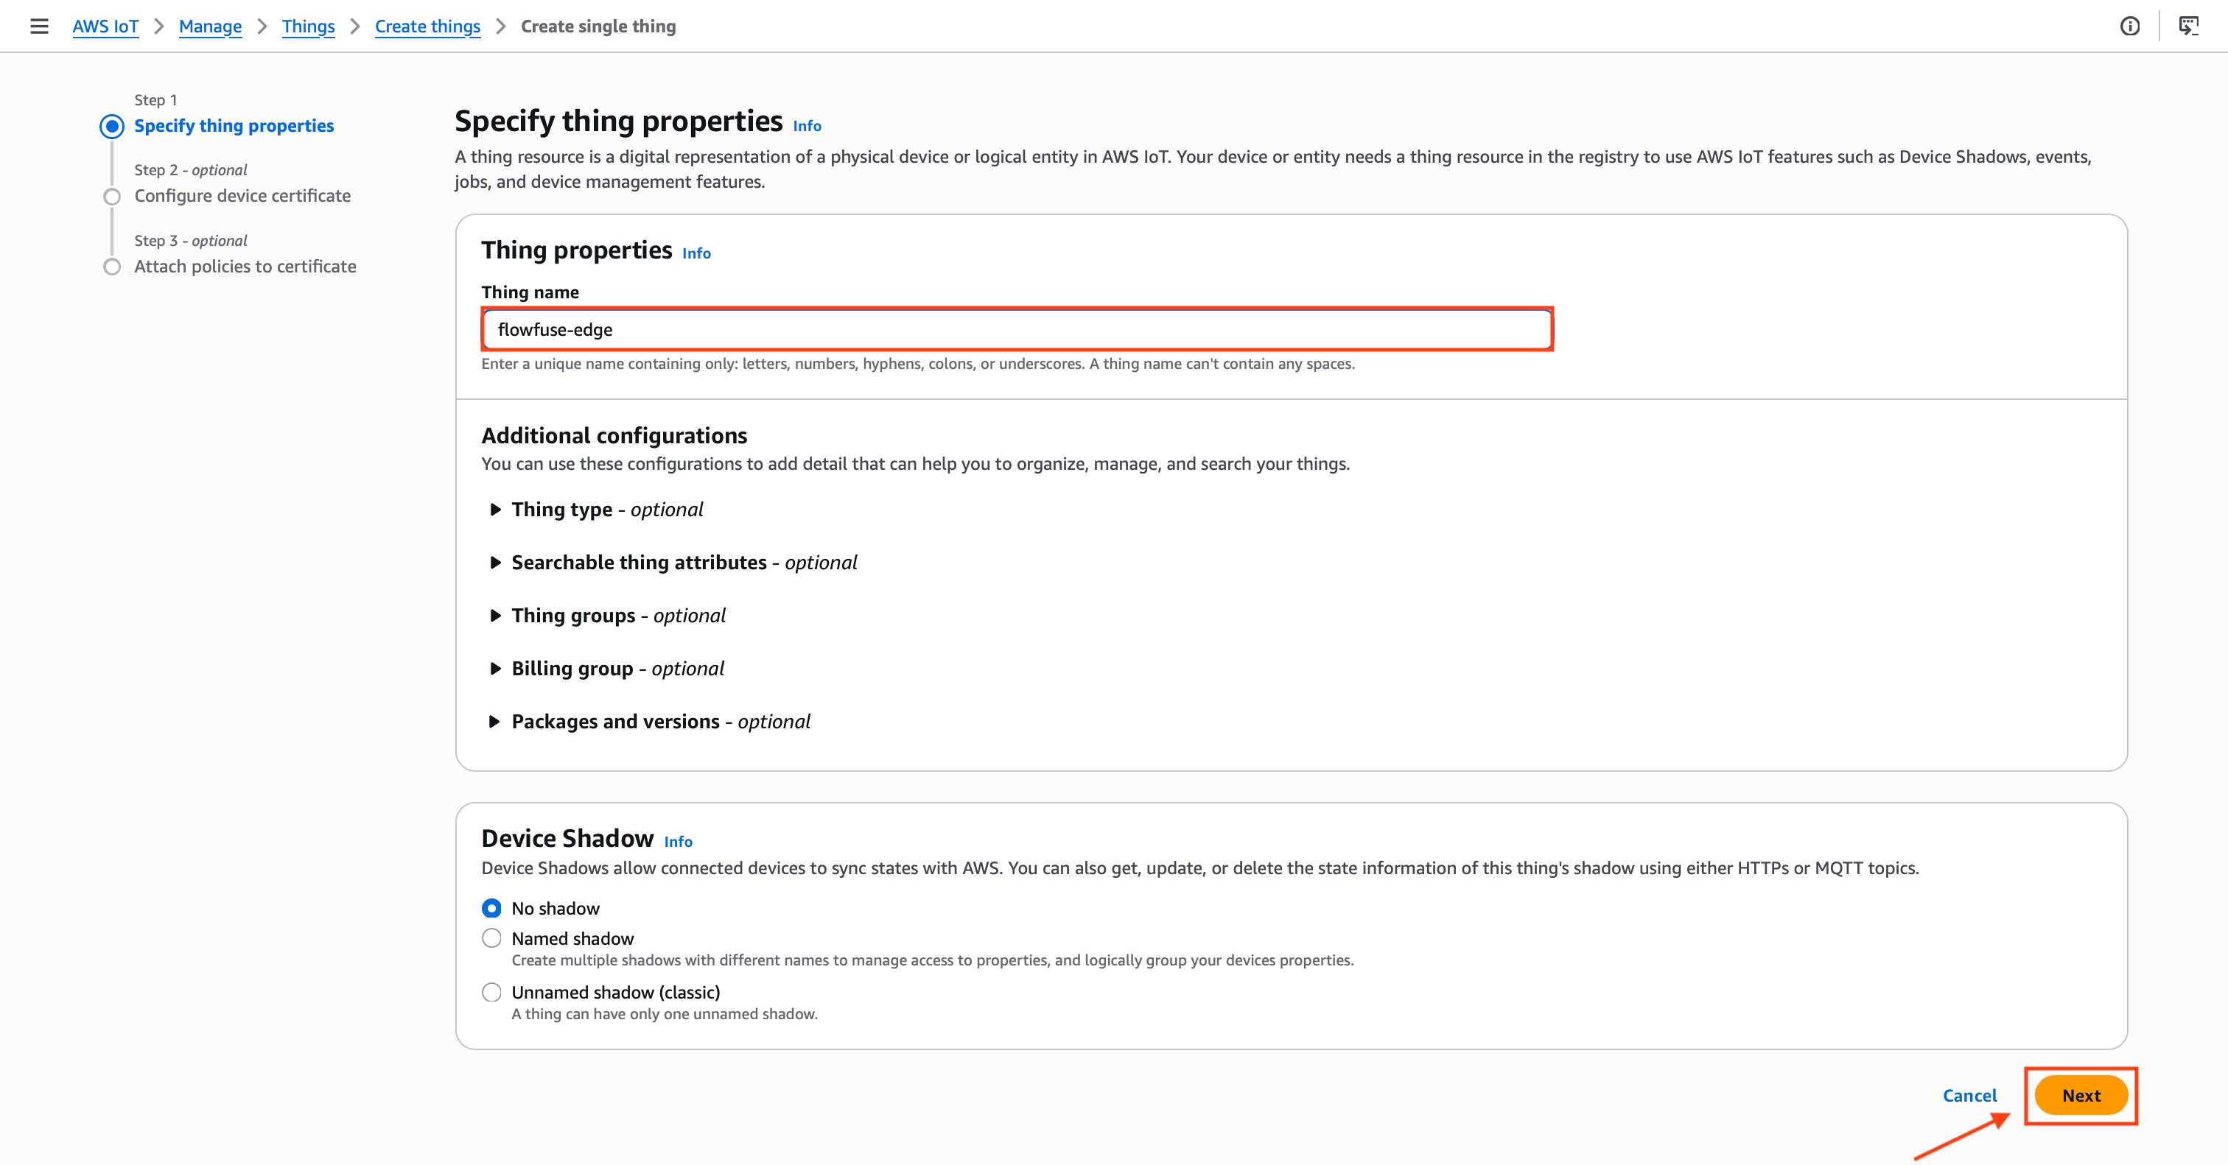This screenshot has width=2228, height=1165.
Task: Click the Next button
Action: [2080, 1095]
